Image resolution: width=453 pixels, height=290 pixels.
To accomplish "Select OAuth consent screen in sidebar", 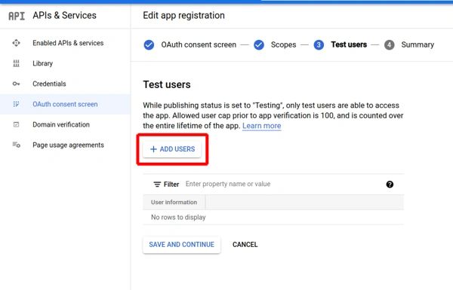I will click(65, 104).
